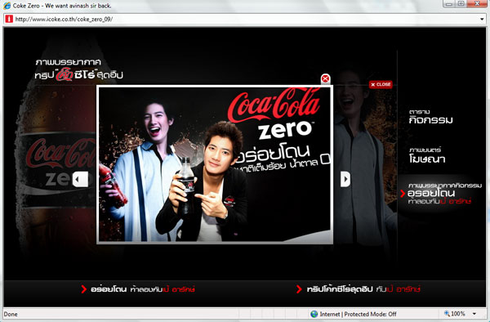This screenshot has width=490, height=322.
Task: Click Internet Protected Mode status text
Action: [x=358, y=314]
